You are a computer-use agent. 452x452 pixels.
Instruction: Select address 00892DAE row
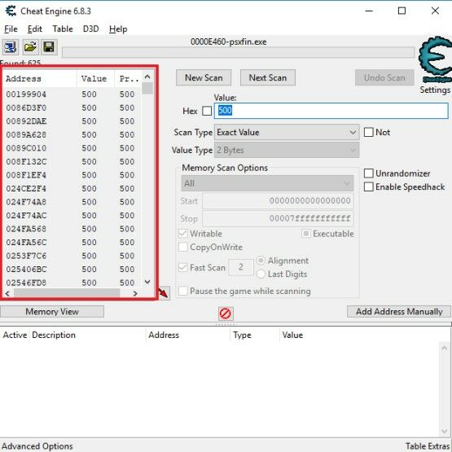pos(72,121)
